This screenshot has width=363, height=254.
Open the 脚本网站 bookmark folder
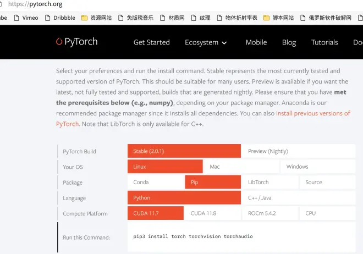[279, 18]
